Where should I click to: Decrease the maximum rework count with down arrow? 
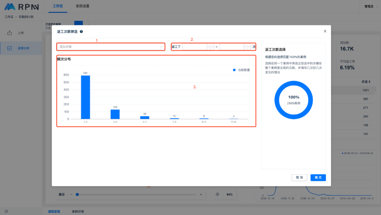coord(247,49)
